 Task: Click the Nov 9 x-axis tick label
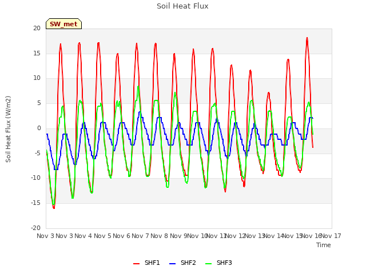(x=178, y=236)
